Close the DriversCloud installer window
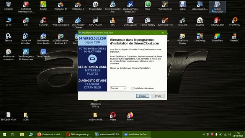Viewport: 245px width, 138px height. (163, 33)
